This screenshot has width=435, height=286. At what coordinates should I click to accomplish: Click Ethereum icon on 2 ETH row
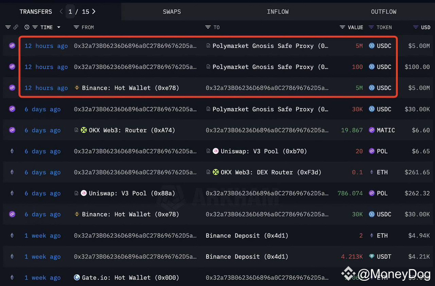(12, 235)
